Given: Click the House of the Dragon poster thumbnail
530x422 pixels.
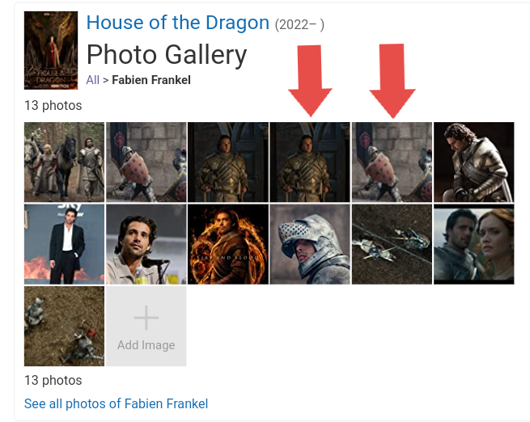Looking at the screenshot, I should coord(51,50).
